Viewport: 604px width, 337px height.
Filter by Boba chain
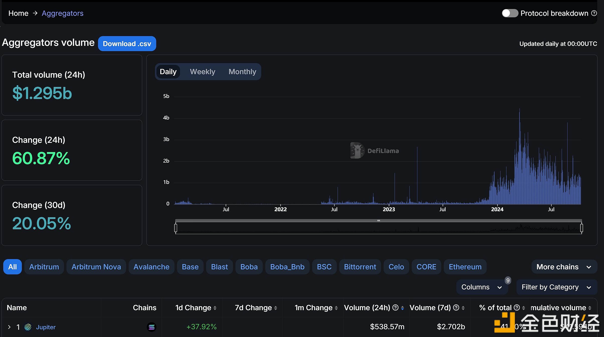click(249, 267)
